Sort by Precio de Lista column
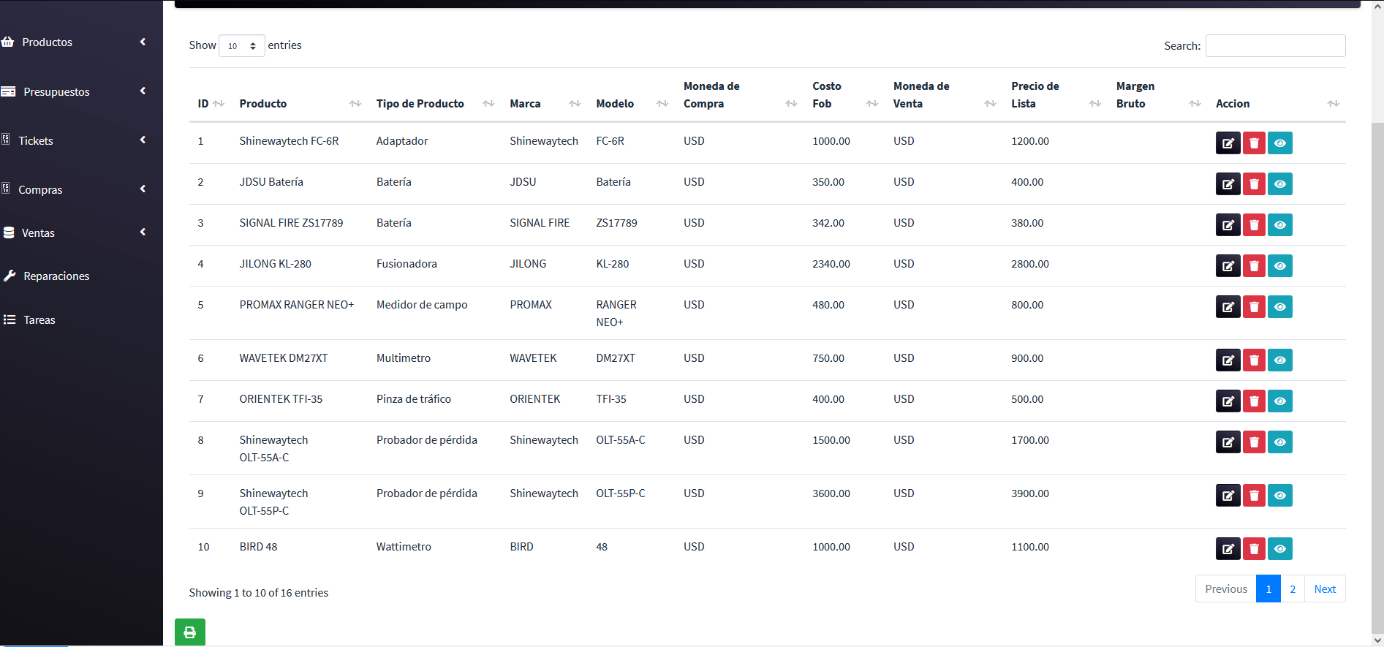The height and width of the screenshot is (647, 1384). pyautogui.click(x=1055, y=95)
